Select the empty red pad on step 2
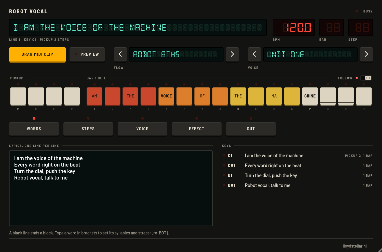This screenshot has width=382, height=252. tap(113, 96)
